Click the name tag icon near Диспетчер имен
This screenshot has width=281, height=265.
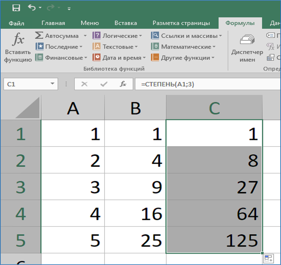[x=270, y=35]
